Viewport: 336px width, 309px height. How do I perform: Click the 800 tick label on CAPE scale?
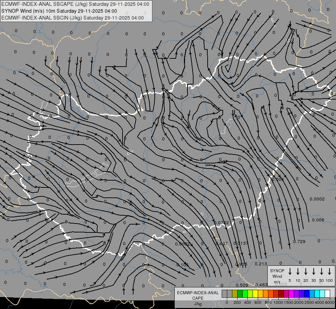[x=268, y=302]
